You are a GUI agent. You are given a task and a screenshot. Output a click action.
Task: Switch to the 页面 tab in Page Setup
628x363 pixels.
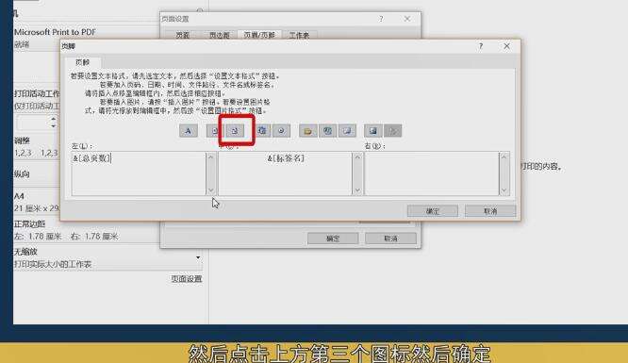pos(183,35)
